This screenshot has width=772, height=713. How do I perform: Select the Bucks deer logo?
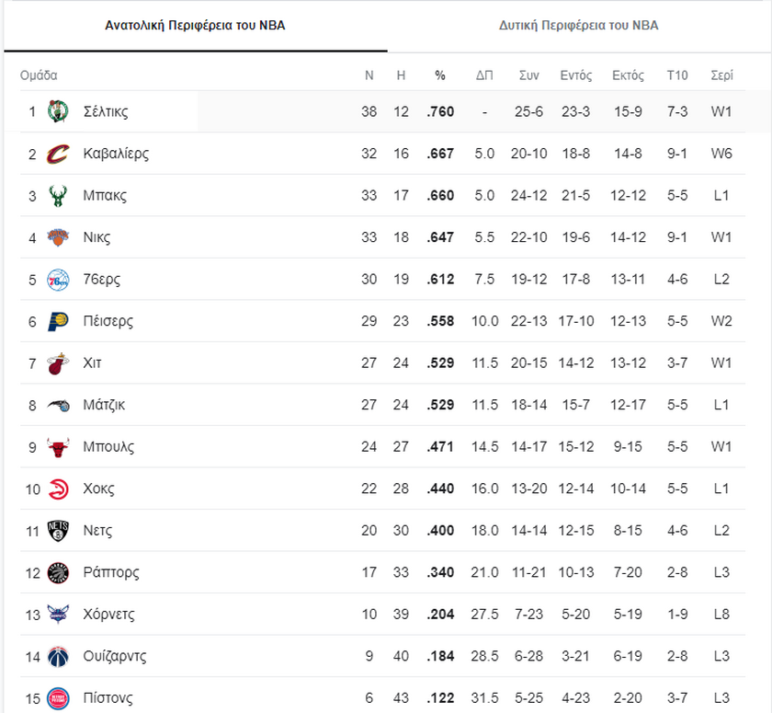click(x=58, y=195)
